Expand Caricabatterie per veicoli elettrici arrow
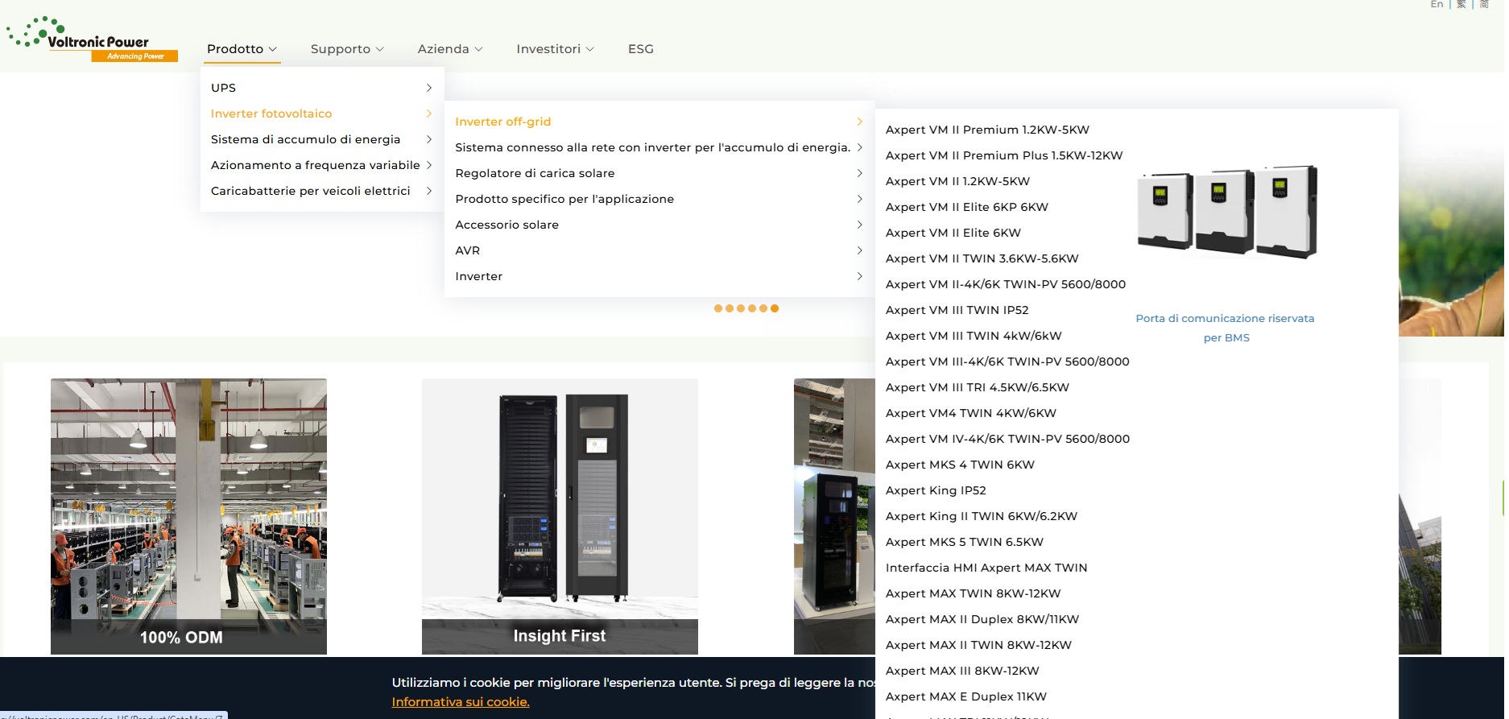 click(429, 191)
